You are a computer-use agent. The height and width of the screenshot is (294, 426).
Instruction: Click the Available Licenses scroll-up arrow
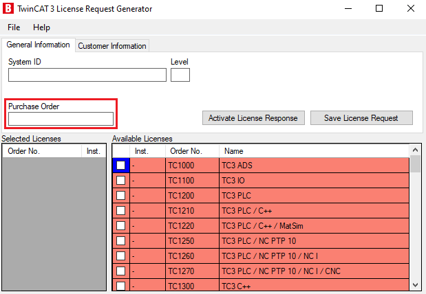click(415, 150)
